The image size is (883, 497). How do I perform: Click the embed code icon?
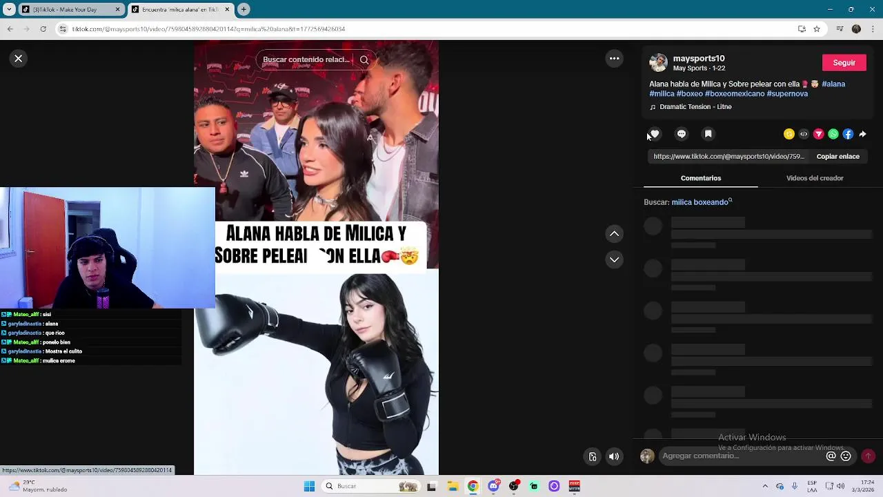[804, 134]
